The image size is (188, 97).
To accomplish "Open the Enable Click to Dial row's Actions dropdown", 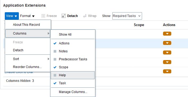I will coord(167,71).
